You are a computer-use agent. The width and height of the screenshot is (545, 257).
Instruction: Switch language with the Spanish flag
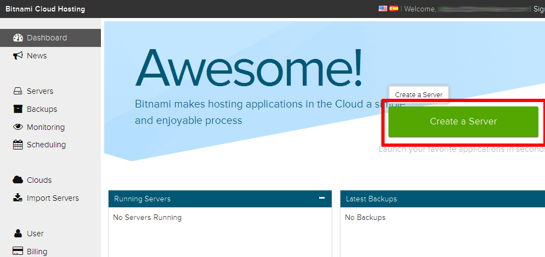(x=394, y=9)
